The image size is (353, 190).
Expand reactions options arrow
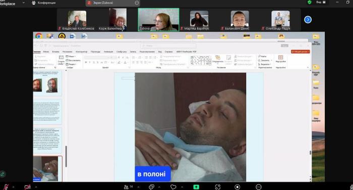click(182, 186)
